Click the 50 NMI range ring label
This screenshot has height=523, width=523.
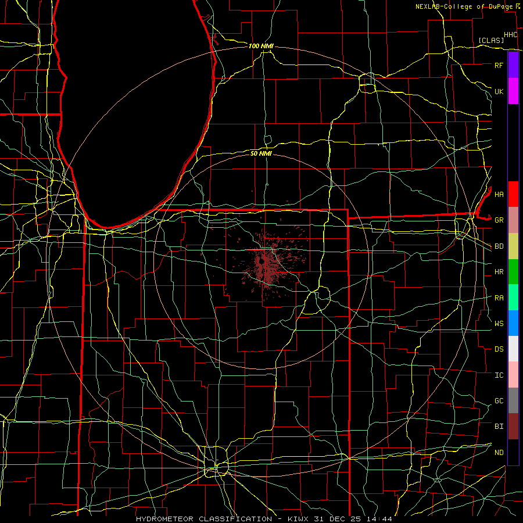[261, 153]
